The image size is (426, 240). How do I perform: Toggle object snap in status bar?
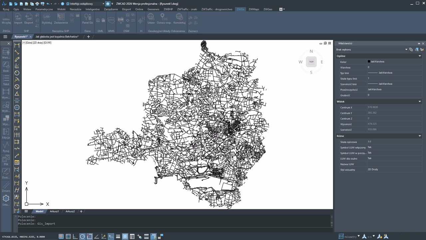(x=90, y=236)
